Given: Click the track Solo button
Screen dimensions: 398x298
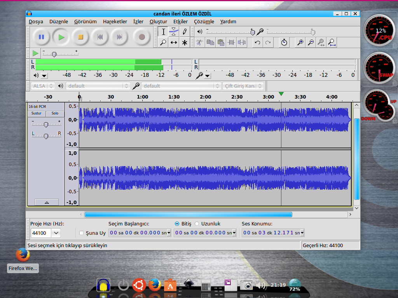Looking at the screenshot, I should (55, 113).
